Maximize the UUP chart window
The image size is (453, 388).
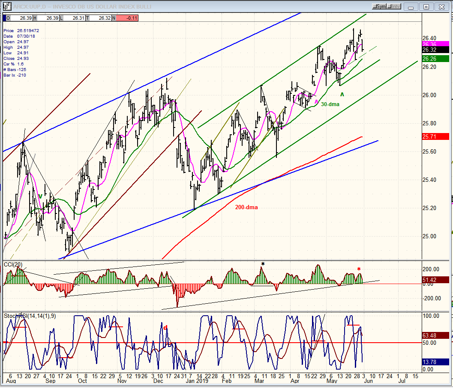(x=426, y=7)
